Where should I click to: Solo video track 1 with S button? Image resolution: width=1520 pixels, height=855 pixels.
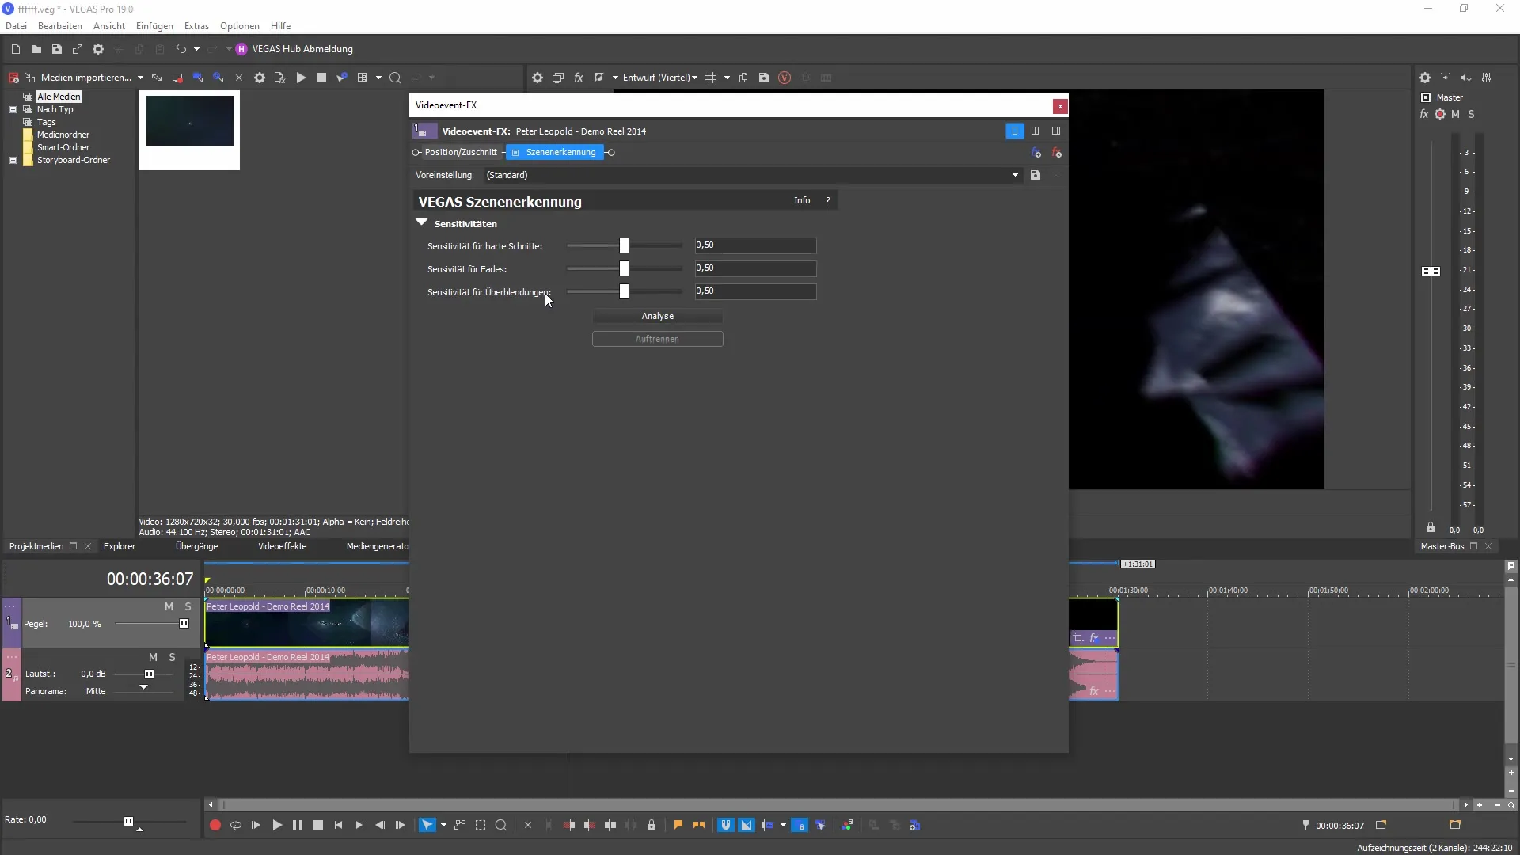188,606
